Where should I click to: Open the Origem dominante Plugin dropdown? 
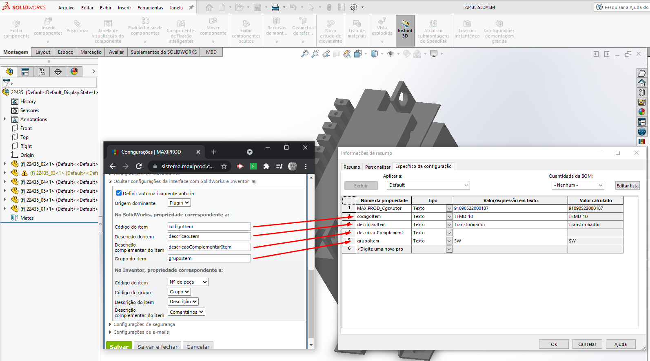pos(179,203)
